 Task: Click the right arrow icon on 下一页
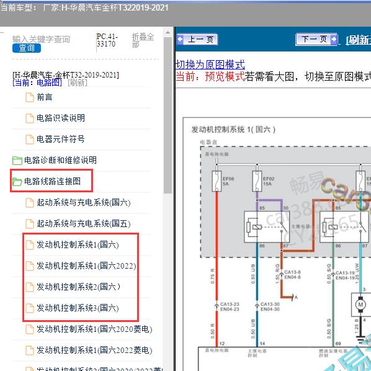333,39
